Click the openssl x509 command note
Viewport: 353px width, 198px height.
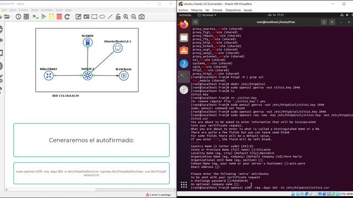[x=92, y=173]
